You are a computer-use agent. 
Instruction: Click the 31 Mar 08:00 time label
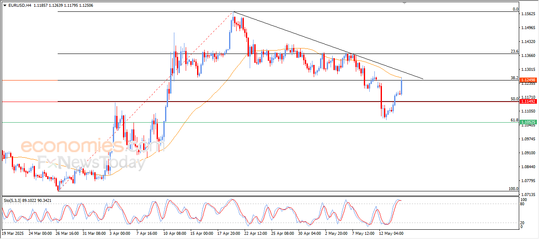click(x=95, y=233)
